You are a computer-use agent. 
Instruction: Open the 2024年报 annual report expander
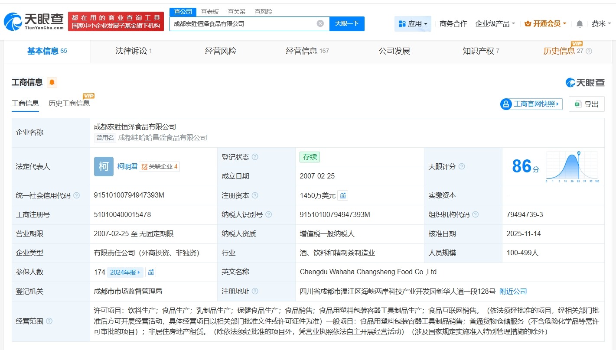(x=125, y=272)
